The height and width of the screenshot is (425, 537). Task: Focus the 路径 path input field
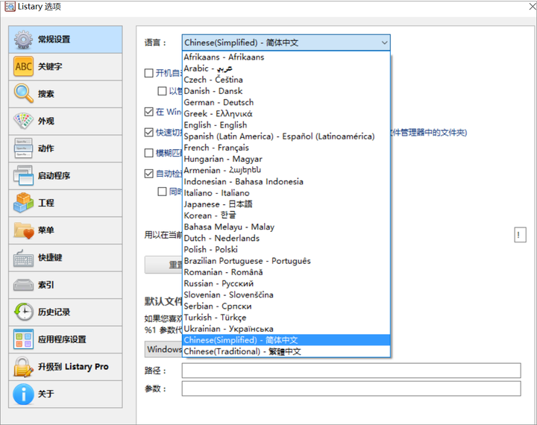[x=351, y=371]
